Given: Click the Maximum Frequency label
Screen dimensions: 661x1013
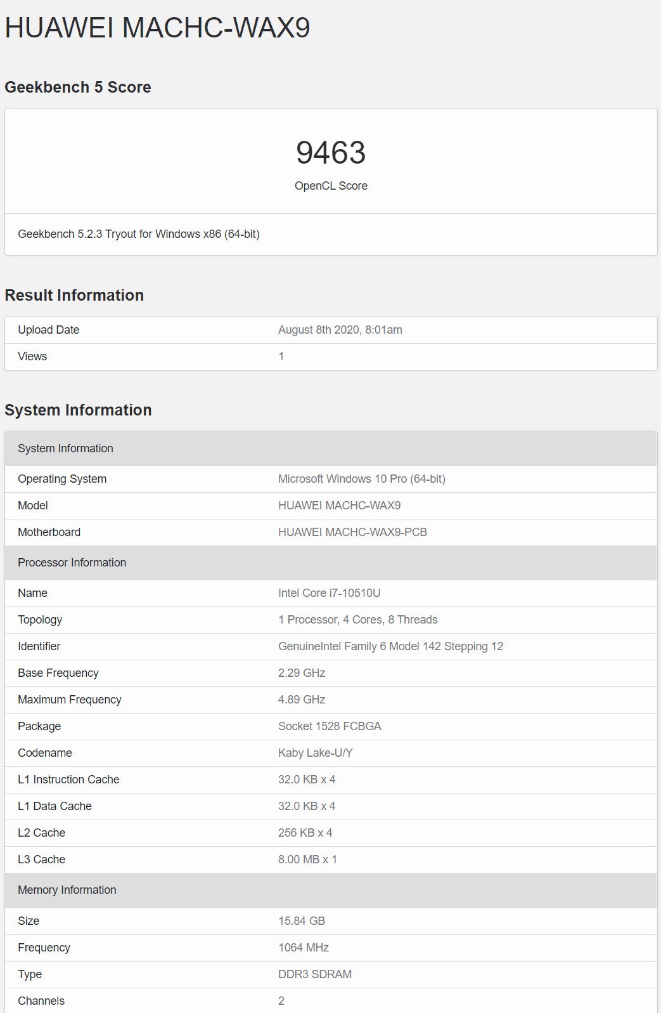Looking at the screenshot, I should pos(70,700).
